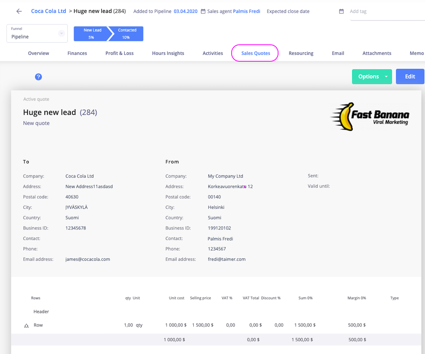
Task: Click the pipeline date 03.04.2020
Action: pos(186,11)
